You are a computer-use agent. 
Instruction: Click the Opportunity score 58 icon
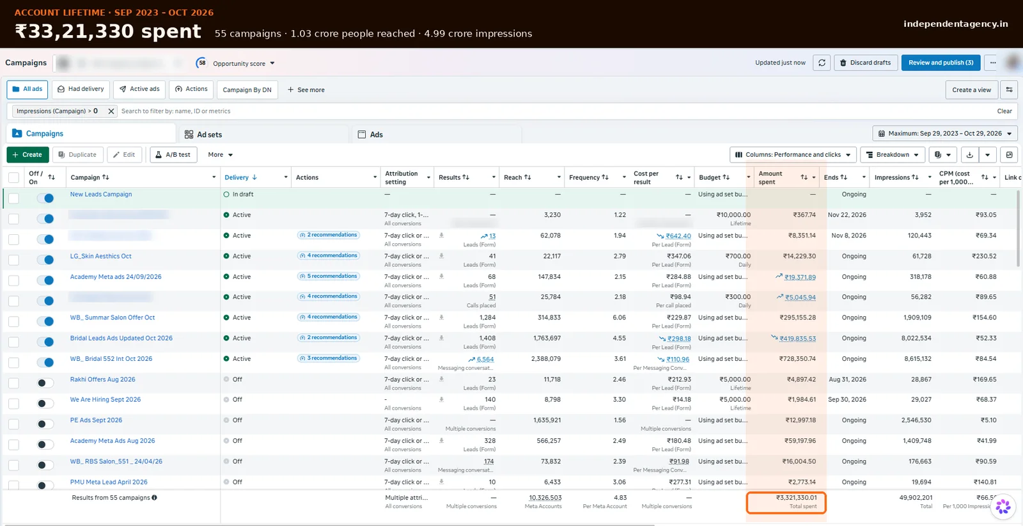pyautogui.click(x=201, y=63)
